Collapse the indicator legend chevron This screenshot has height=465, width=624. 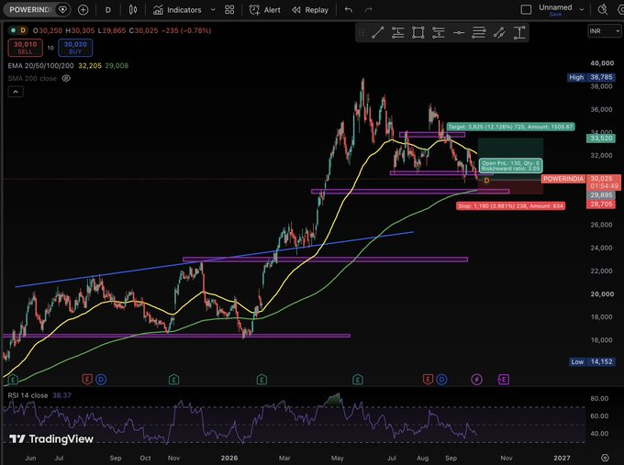[16, 92]
